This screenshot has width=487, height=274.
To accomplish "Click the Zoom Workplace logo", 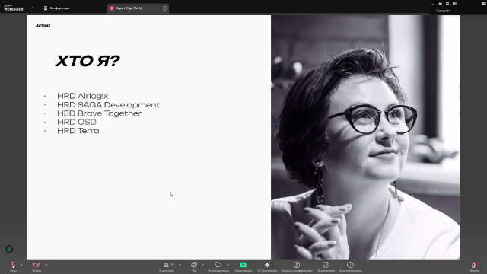I will (x=14, y=8).
